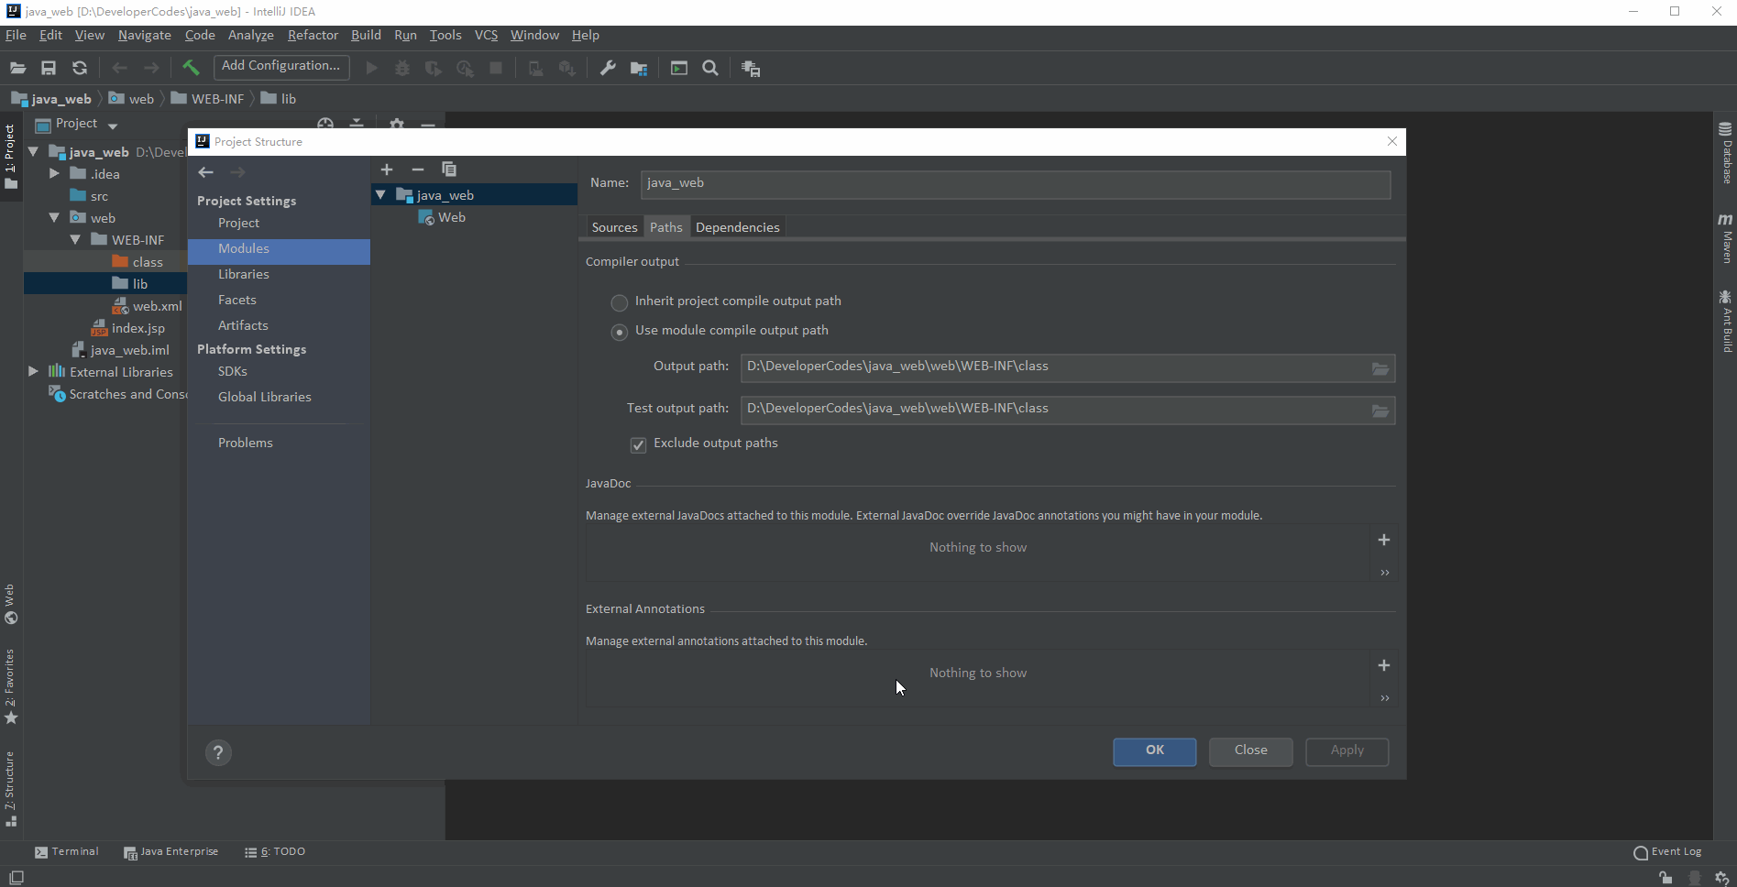The width and height of the screenshot is (1737, 887).
Task: Click the OK button
Action: coord(1154,751)
